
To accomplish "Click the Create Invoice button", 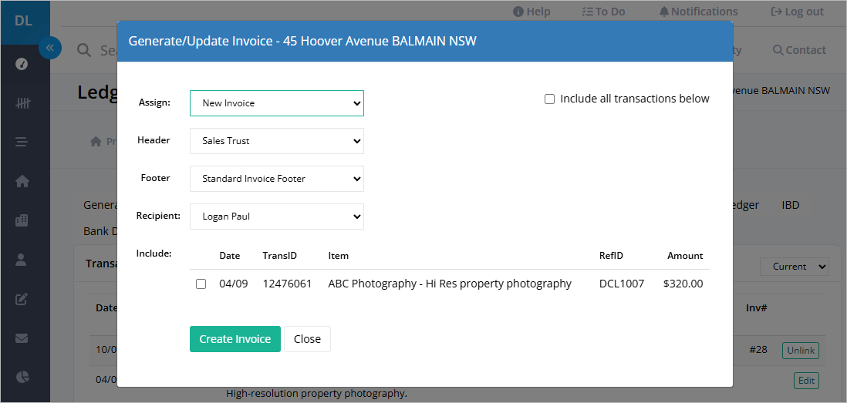I will 235,339.
